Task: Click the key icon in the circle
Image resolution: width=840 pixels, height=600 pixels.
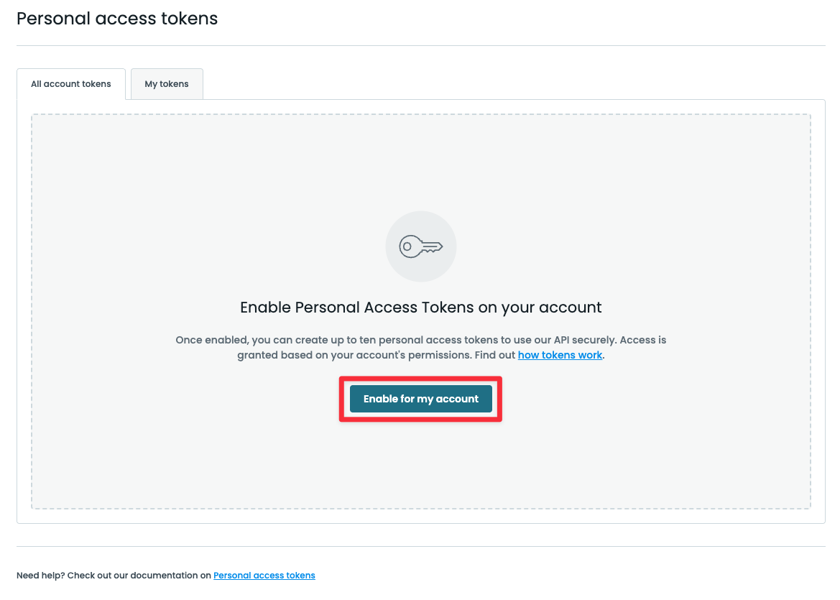Action: click(421, 246)
